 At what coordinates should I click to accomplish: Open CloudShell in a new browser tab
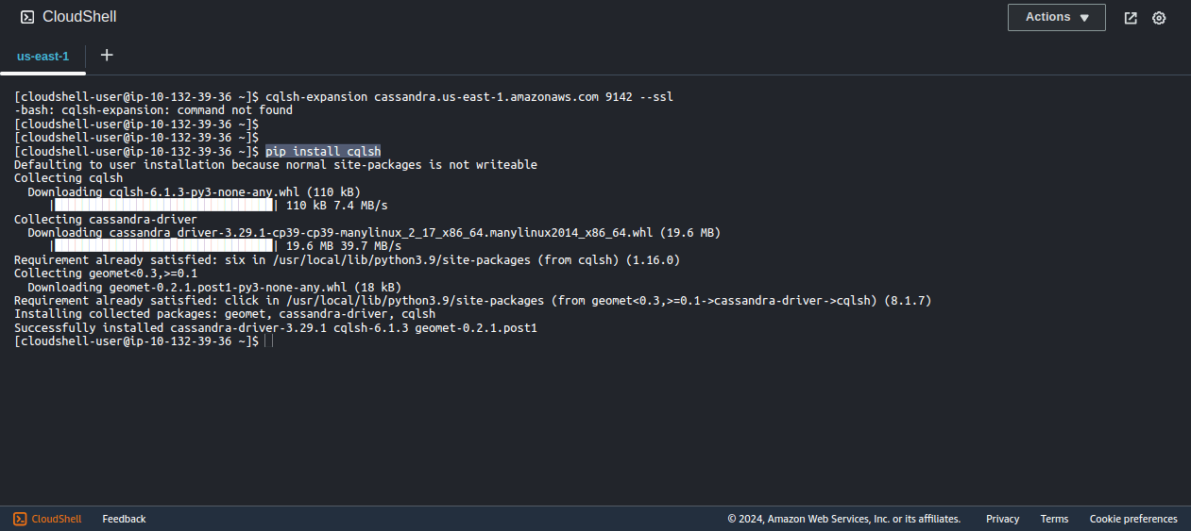click(1130, 18)
